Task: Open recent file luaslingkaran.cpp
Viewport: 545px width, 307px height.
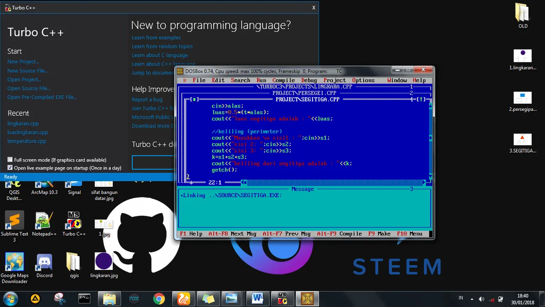Action: click(28, 132)
